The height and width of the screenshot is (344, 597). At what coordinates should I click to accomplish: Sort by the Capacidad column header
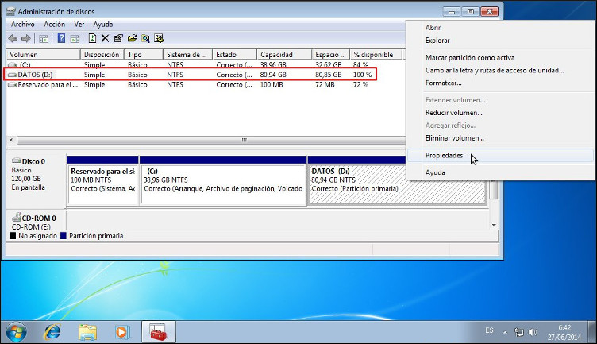click(284, 55)
